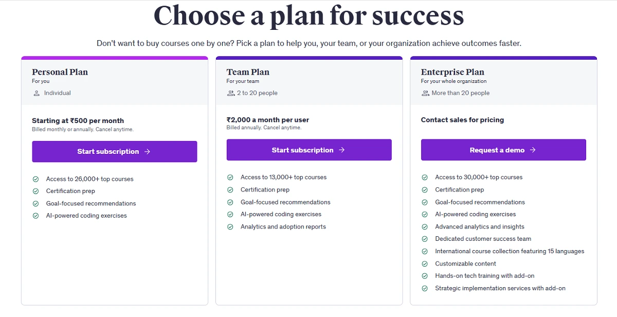
Task: Click the 'Contact sales for pricing' text
Action: point(462,120)
